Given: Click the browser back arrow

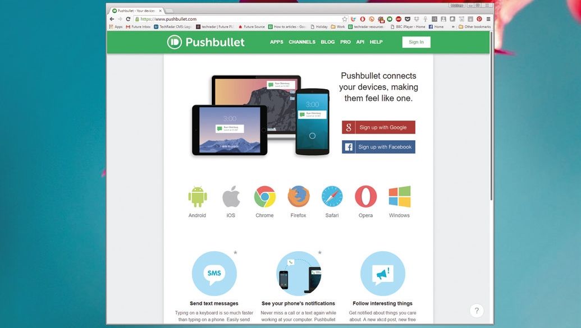Looking at the screenshot, I should pos(112,19).
